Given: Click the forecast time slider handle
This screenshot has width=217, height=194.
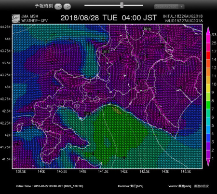Looking at the screenshot, I should [122, 5].
